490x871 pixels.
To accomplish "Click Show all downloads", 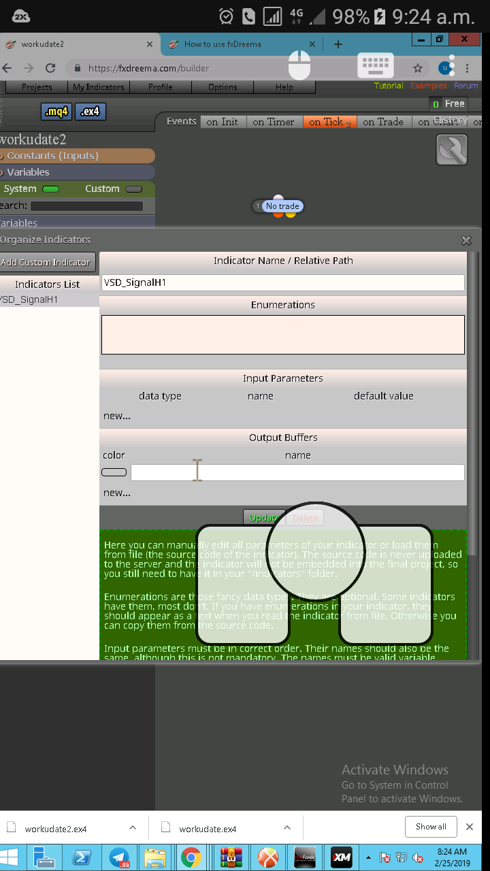I will click(x=431, y=827).
